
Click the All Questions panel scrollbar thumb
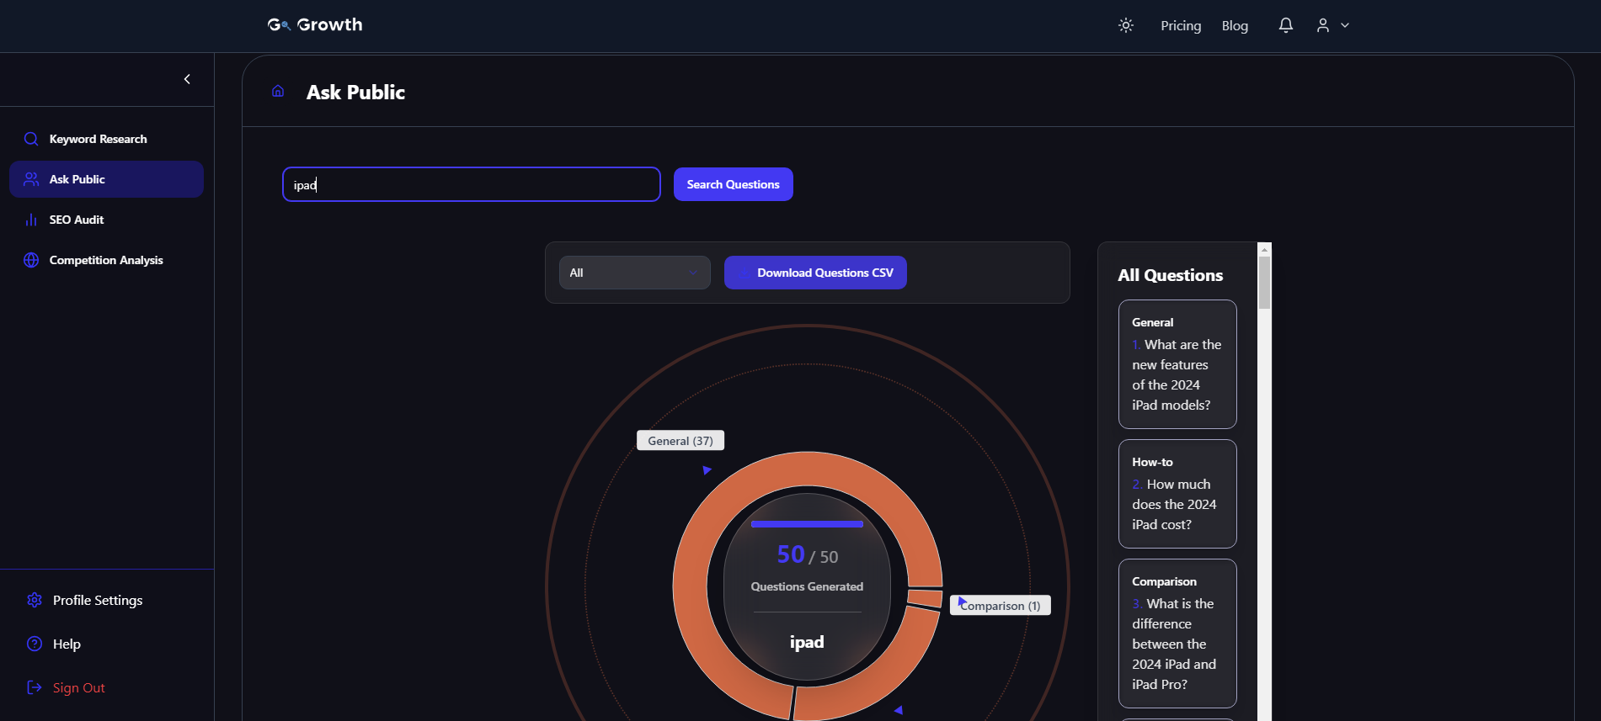point(1264,283)
